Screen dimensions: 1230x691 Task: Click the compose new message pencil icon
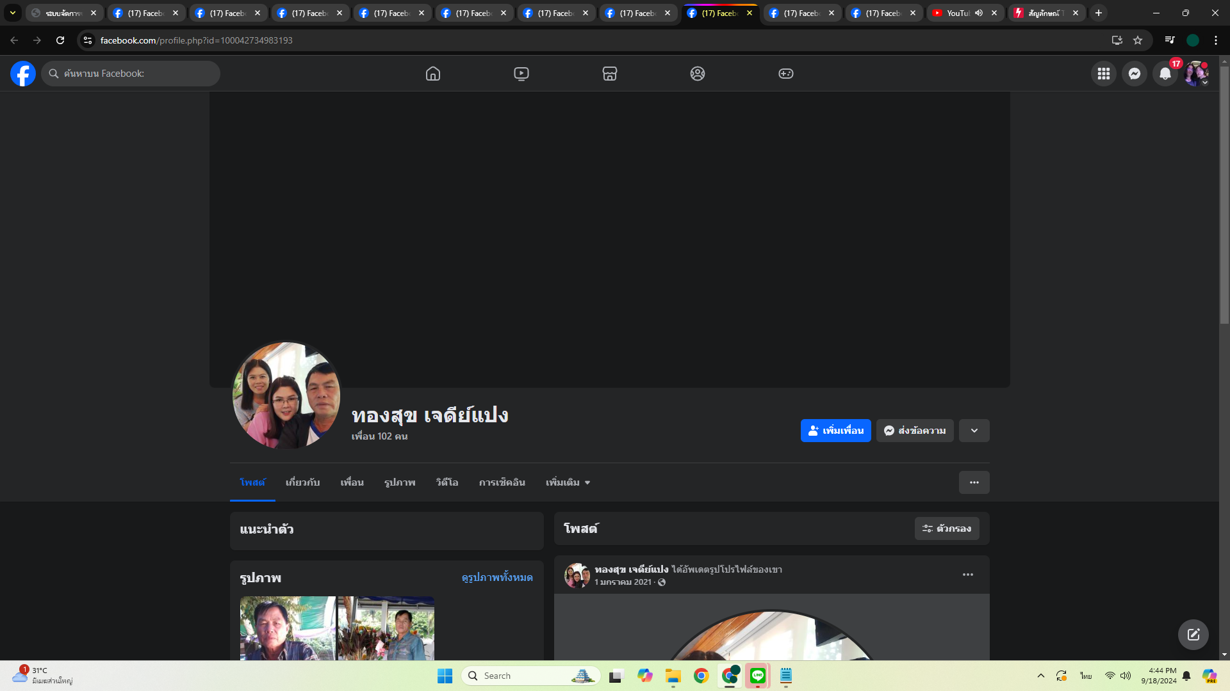(x=1193, y=635)
